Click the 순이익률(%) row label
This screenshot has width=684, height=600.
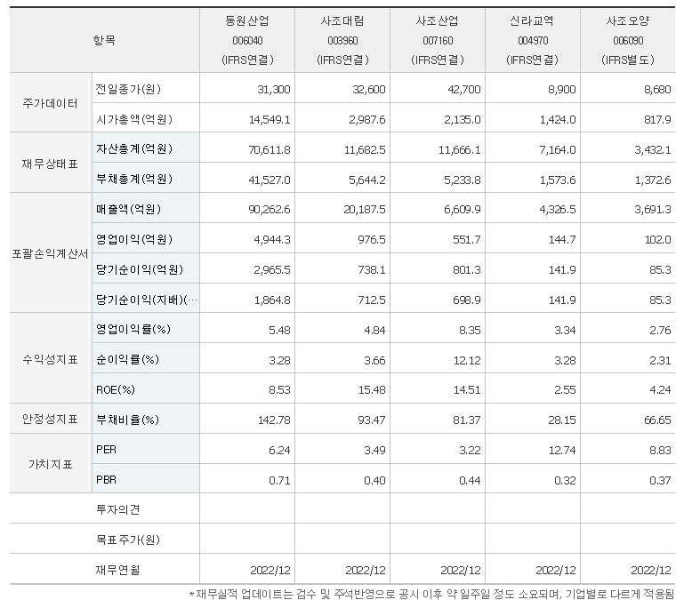tap(127, 359)
